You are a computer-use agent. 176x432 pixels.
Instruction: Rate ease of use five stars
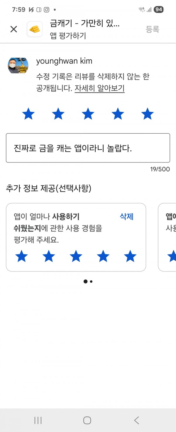(x=130, y=256)
